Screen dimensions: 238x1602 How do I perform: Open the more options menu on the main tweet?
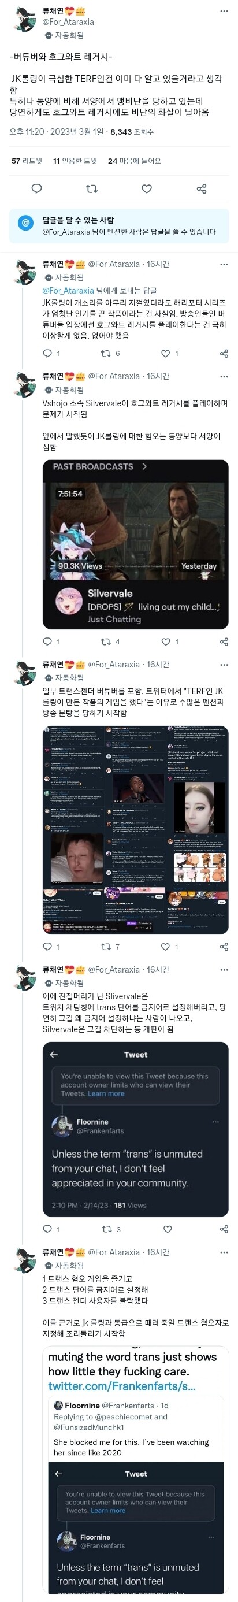point(224,11)
